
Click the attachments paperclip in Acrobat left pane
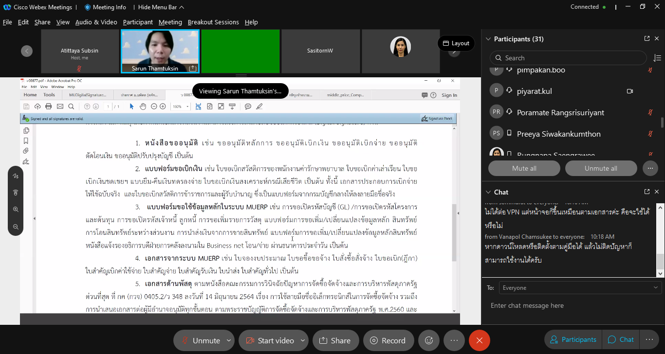(x=26, y=151)
